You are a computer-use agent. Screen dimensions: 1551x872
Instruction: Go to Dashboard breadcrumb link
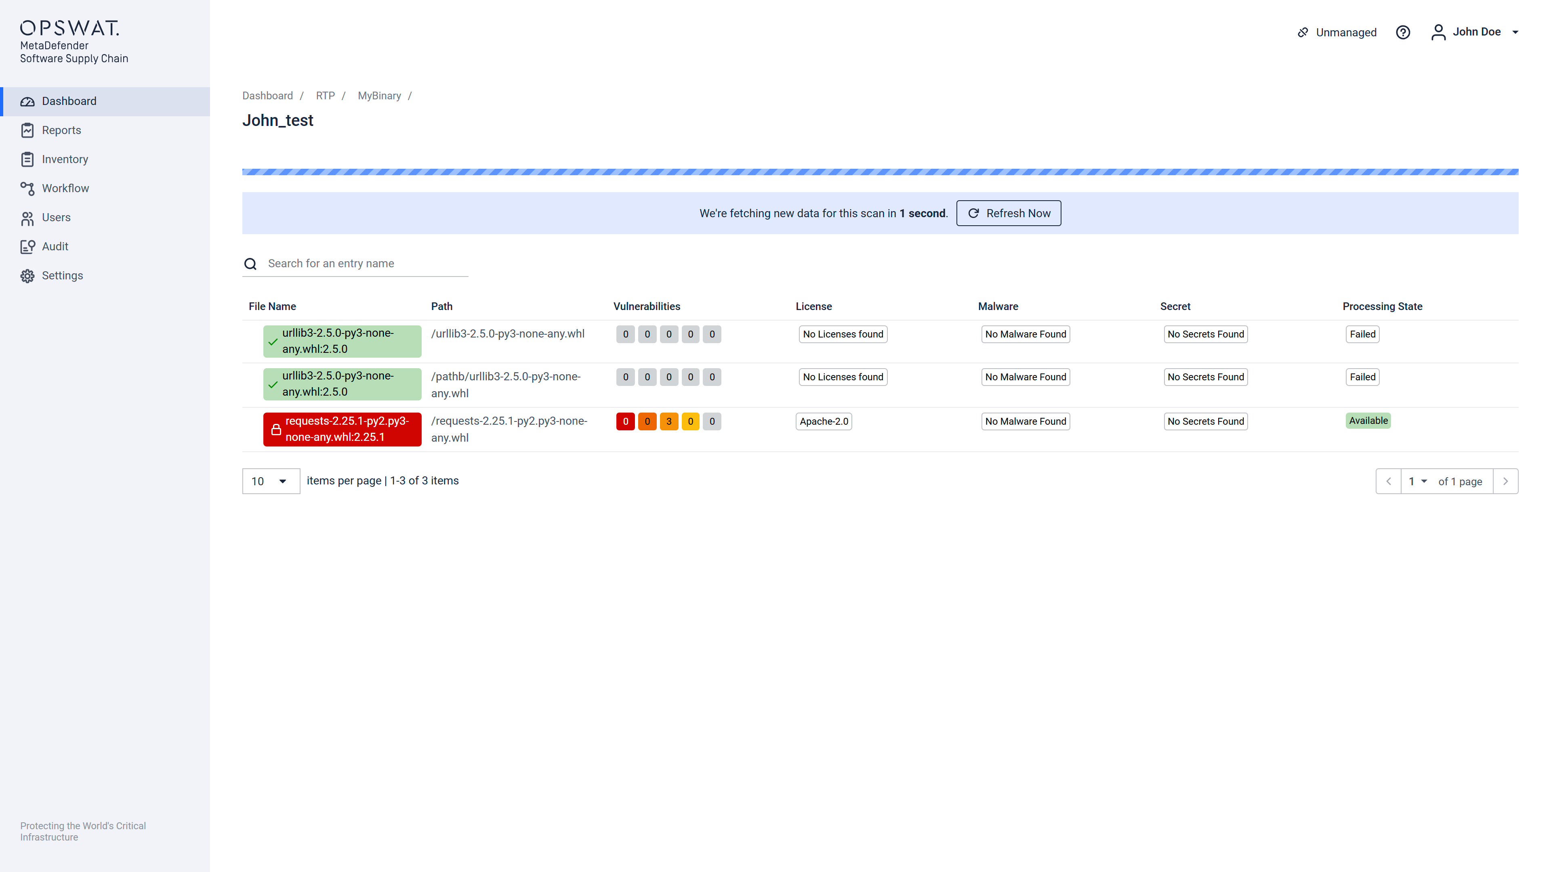(267, 96)
